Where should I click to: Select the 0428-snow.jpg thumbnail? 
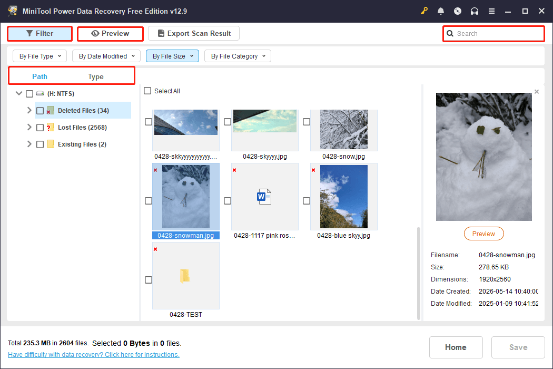tap(344, 130)
